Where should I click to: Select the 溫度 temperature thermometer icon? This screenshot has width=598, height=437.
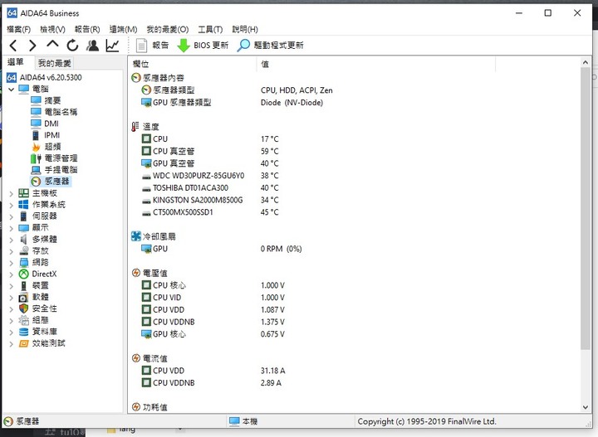135,127
